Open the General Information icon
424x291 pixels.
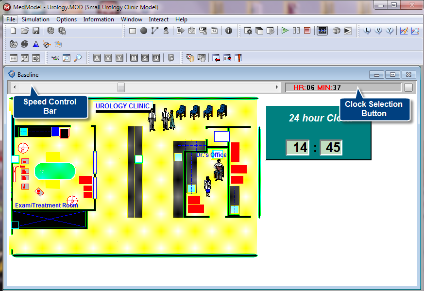tap(229, 31)
